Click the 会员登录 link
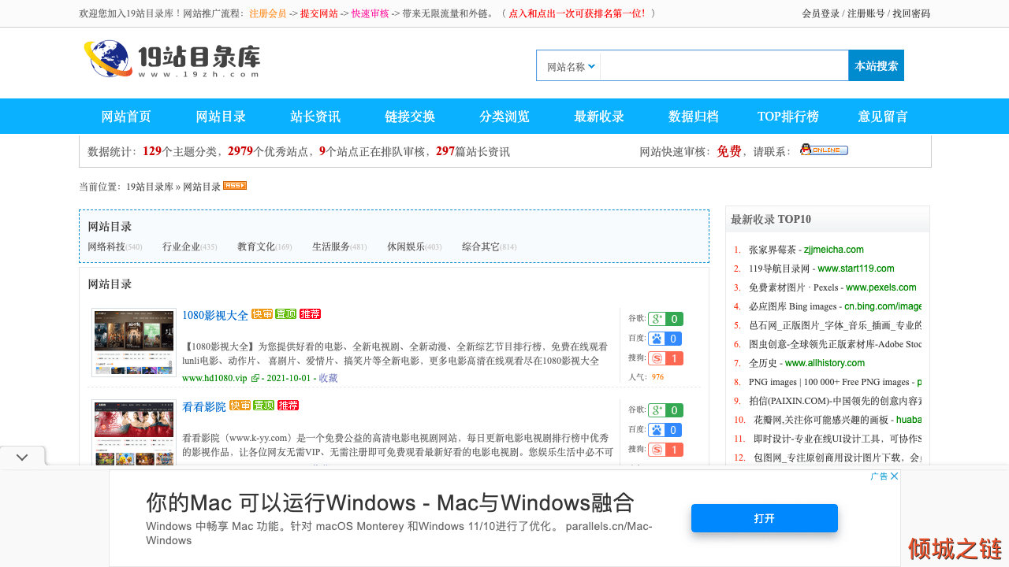Viewport: 1009px width, 567px height. click(x=821, y=13)
